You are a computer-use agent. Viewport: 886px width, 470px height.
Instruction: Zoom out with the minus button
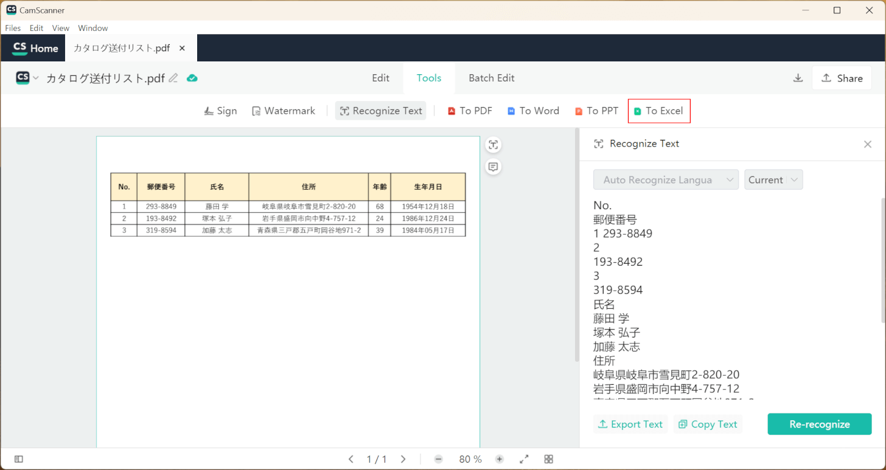point(439,459)
